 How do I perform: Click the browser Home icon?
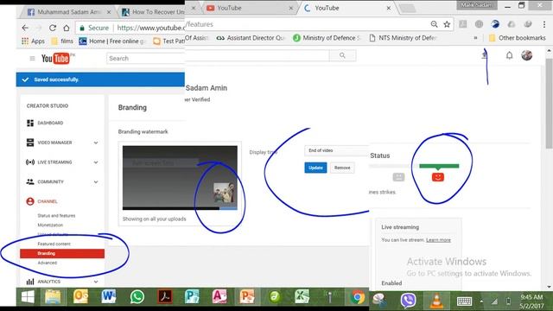pos(67,28)
